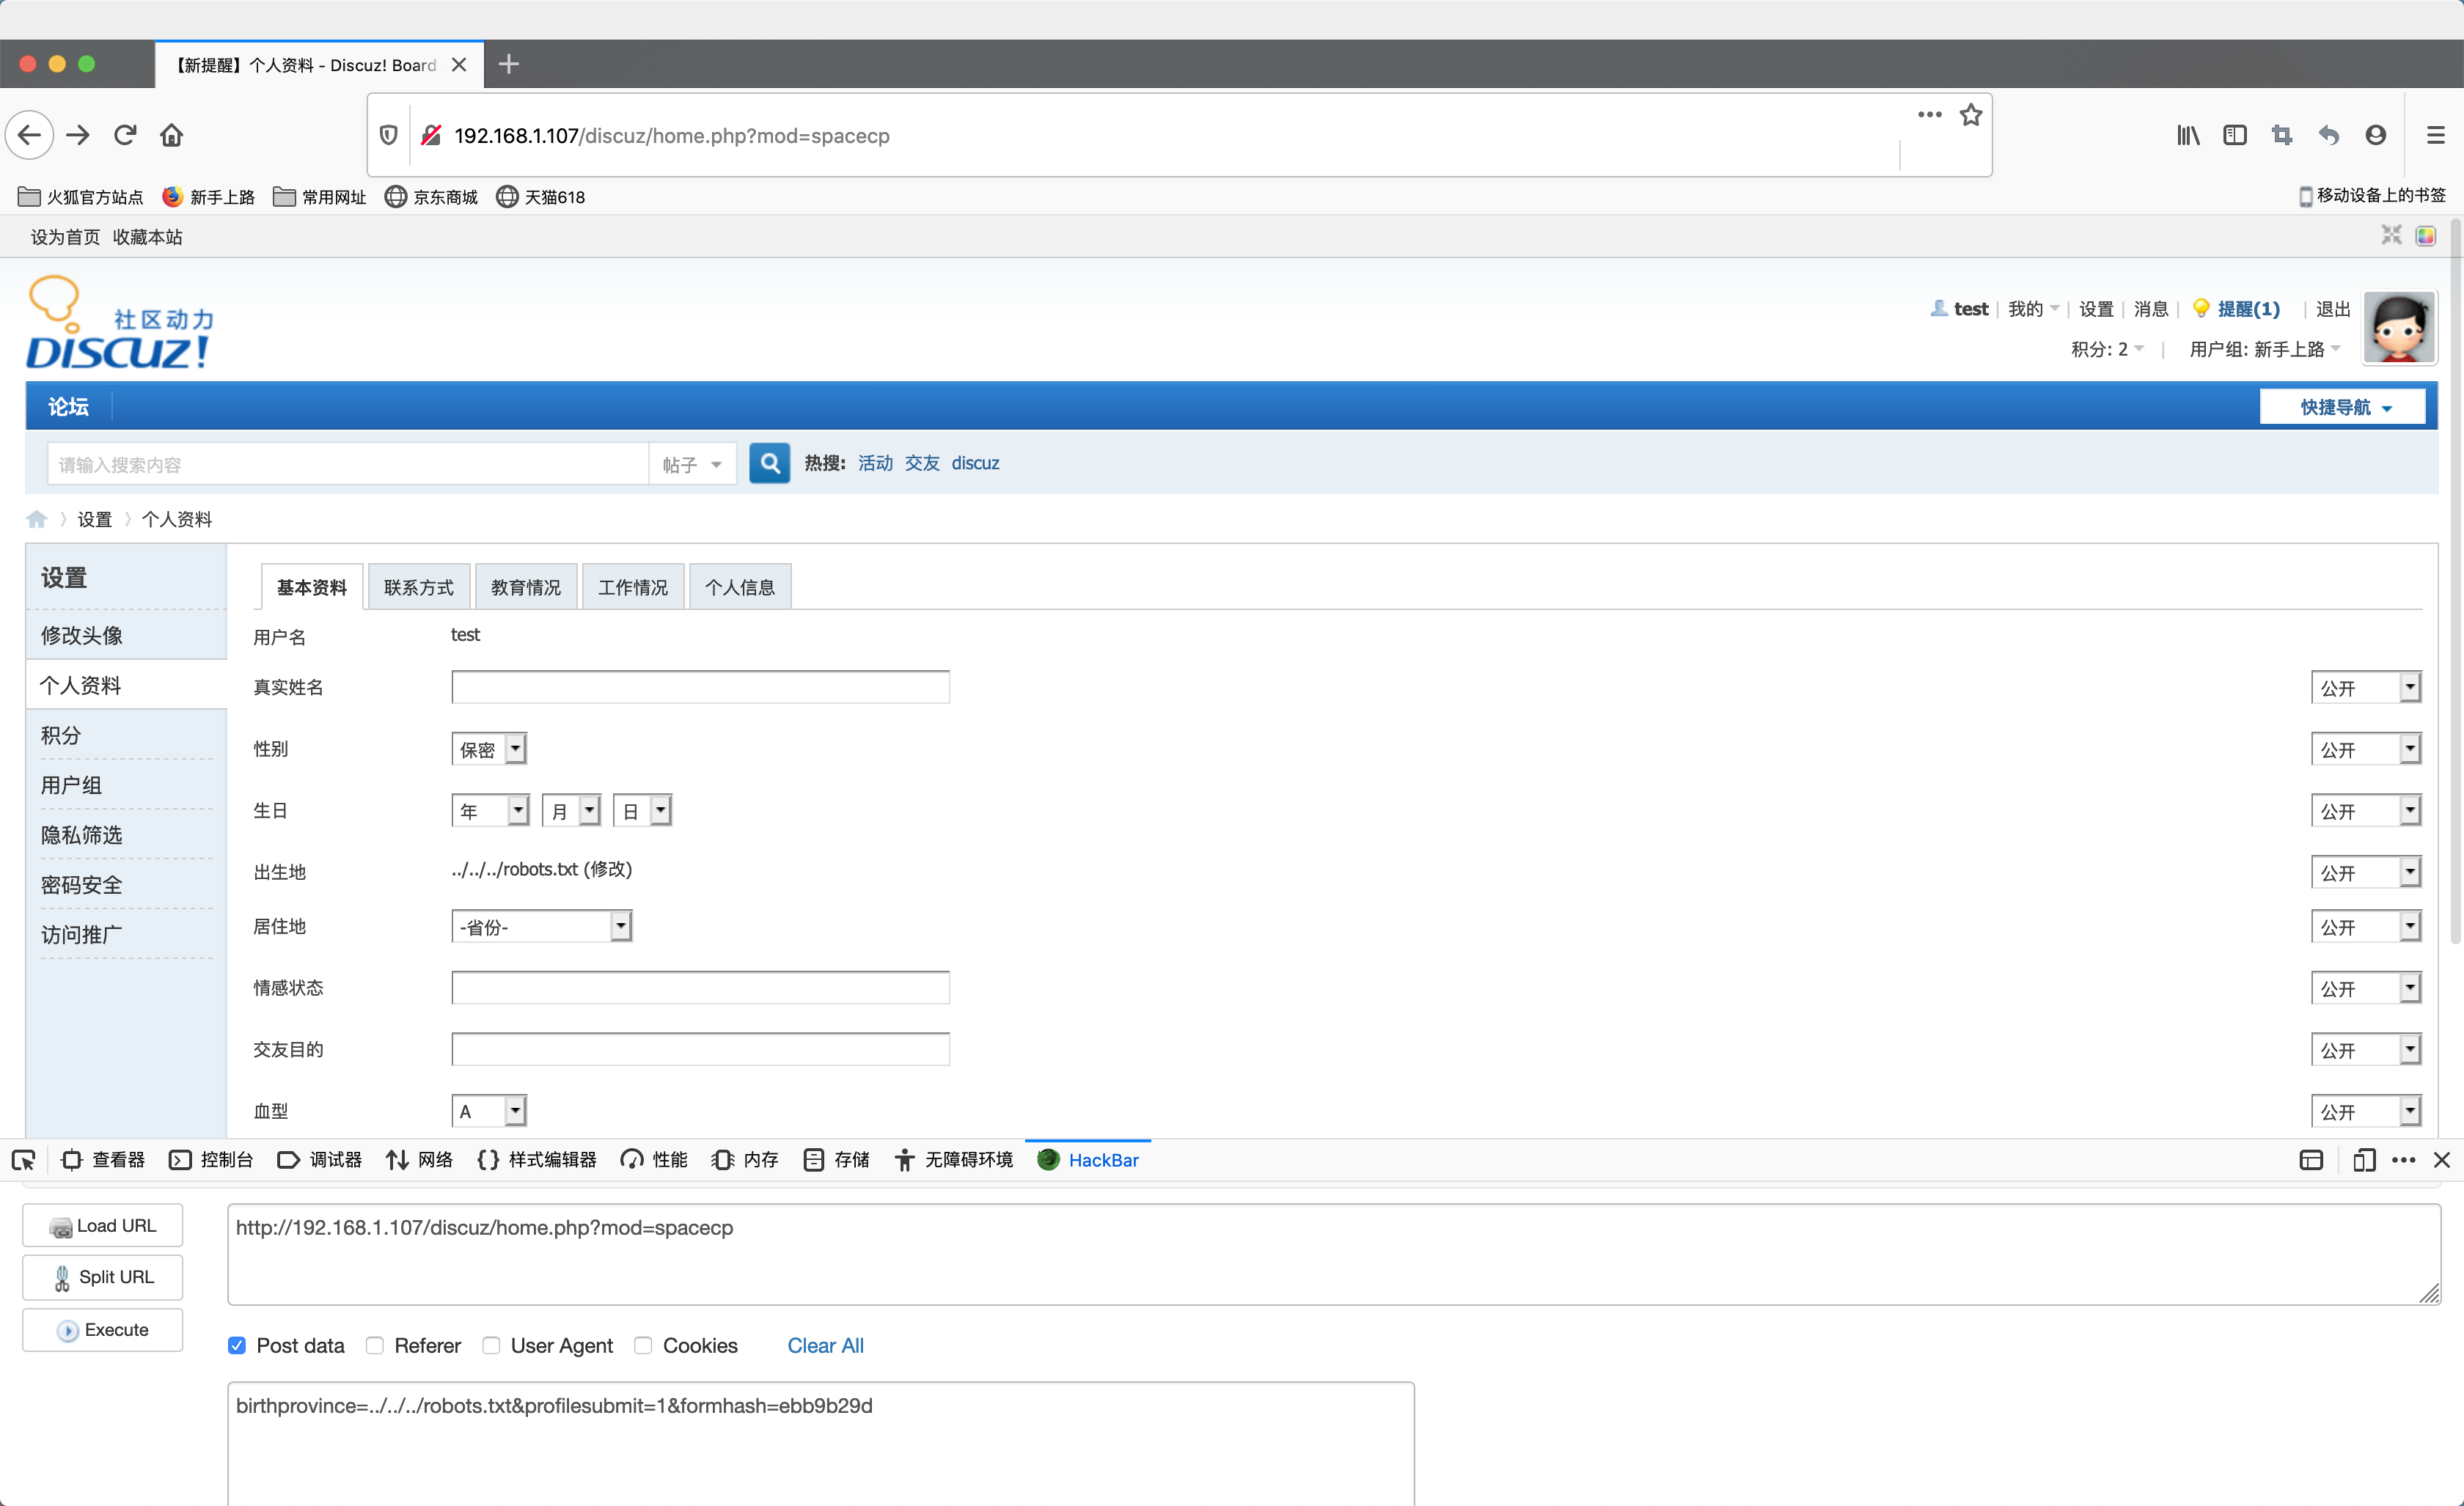The width and height of the screenshot is (2464, 1506).
Task: Select an iframe as the current document
Action: 2311,1160
